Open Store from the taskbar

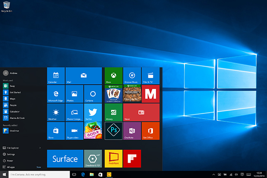pos(100,174)
